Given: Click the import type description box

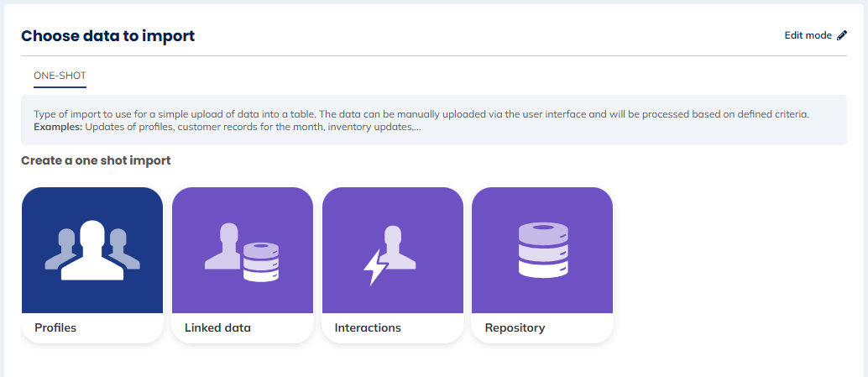Looking at the screenshot, I should tap(433, 120).
